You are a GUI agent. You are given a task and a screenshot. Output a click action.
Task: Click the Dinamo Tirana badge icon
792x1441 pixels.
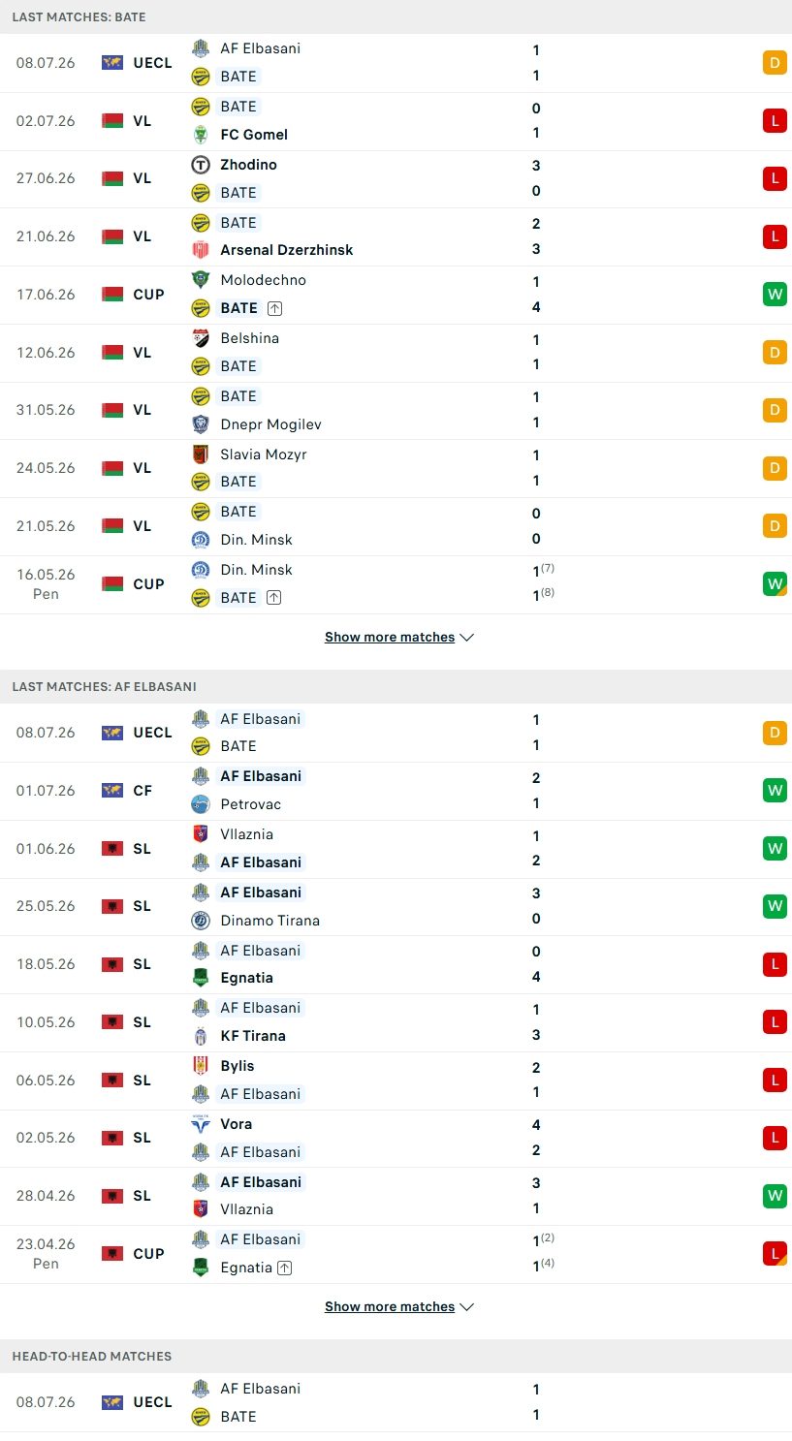pos(201,921)
